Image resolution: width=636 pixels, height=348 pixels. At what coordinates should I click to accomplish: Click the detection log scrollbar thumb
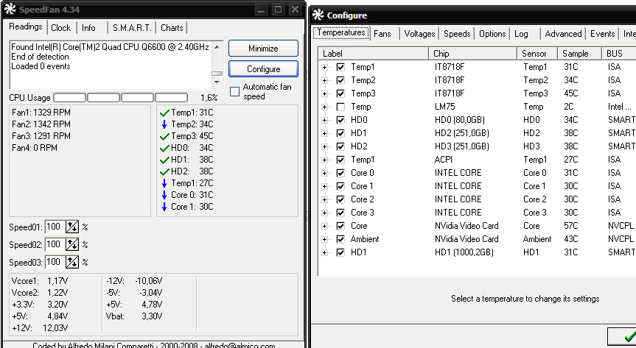pos(217,74)
